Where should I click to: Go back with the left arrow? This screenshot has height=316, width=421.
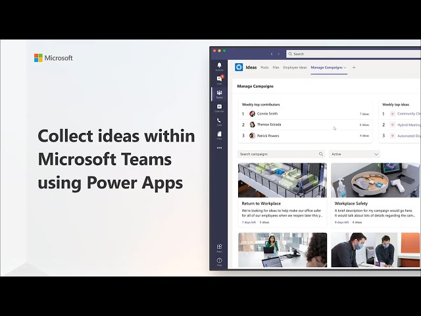(272, 54)
